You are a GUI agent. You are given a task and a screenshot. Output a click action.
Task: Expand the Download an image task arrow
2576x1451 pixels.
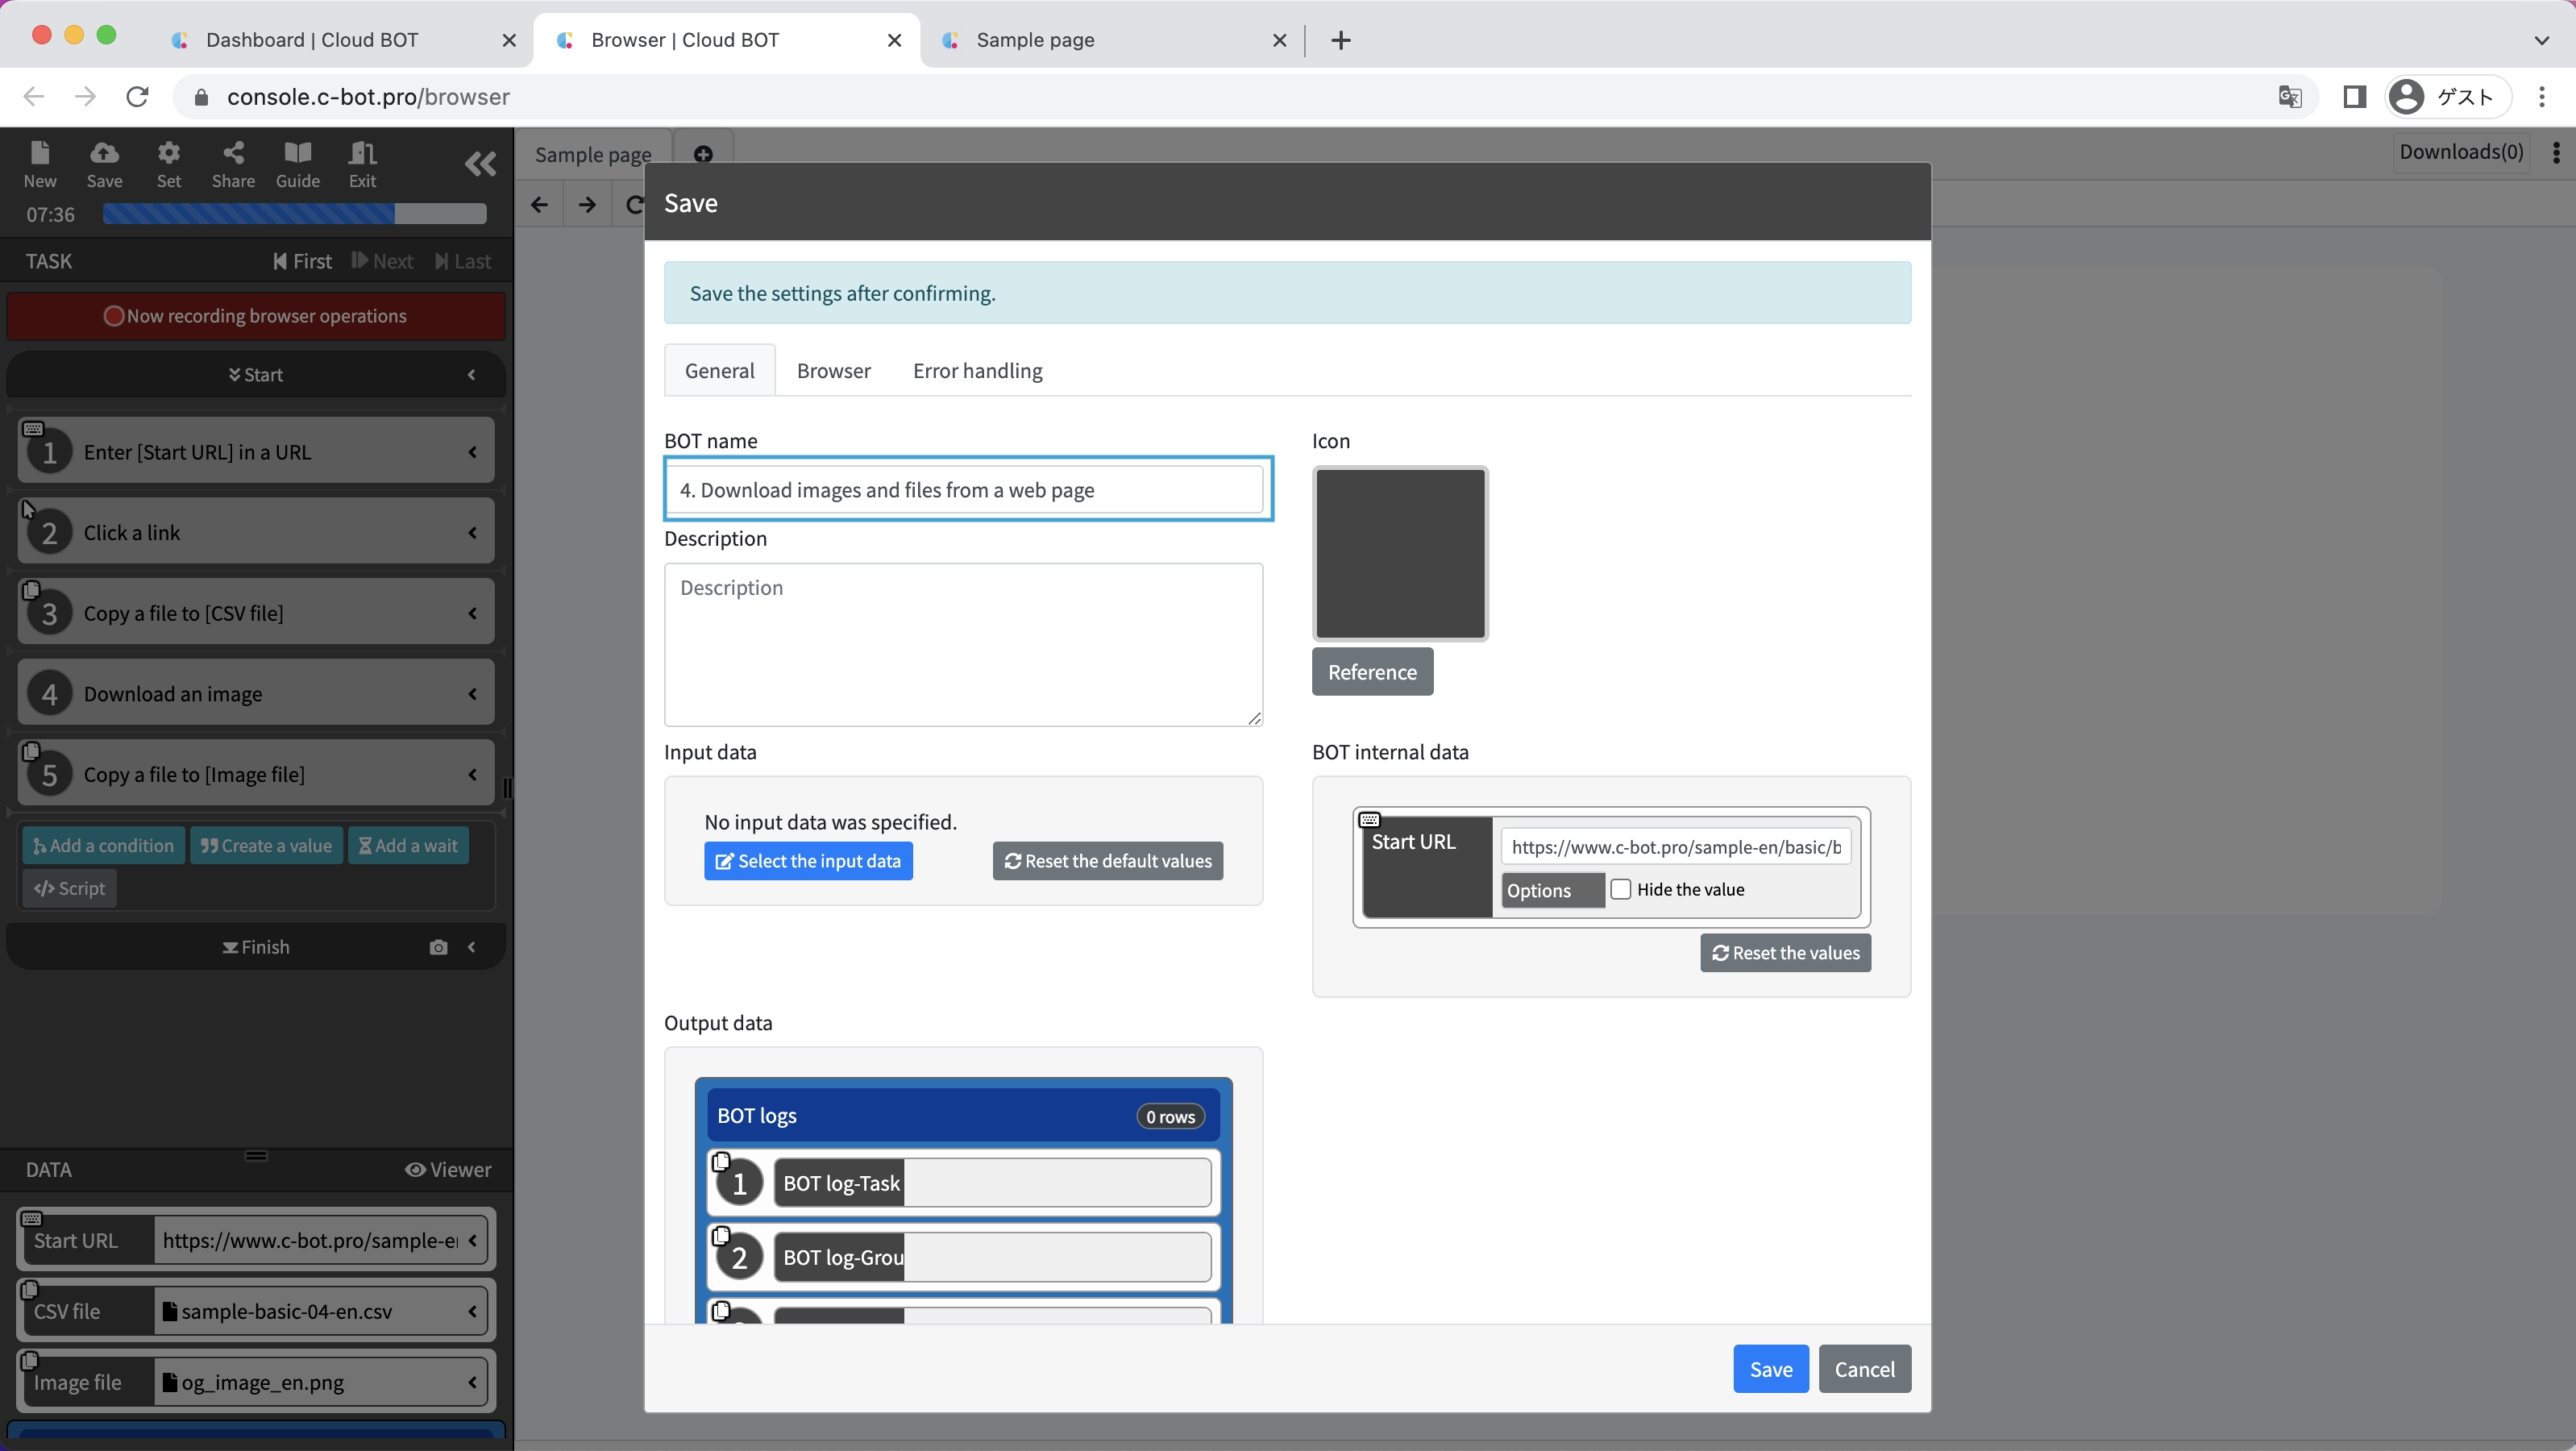pyautogui.click(x=472, y=694)
